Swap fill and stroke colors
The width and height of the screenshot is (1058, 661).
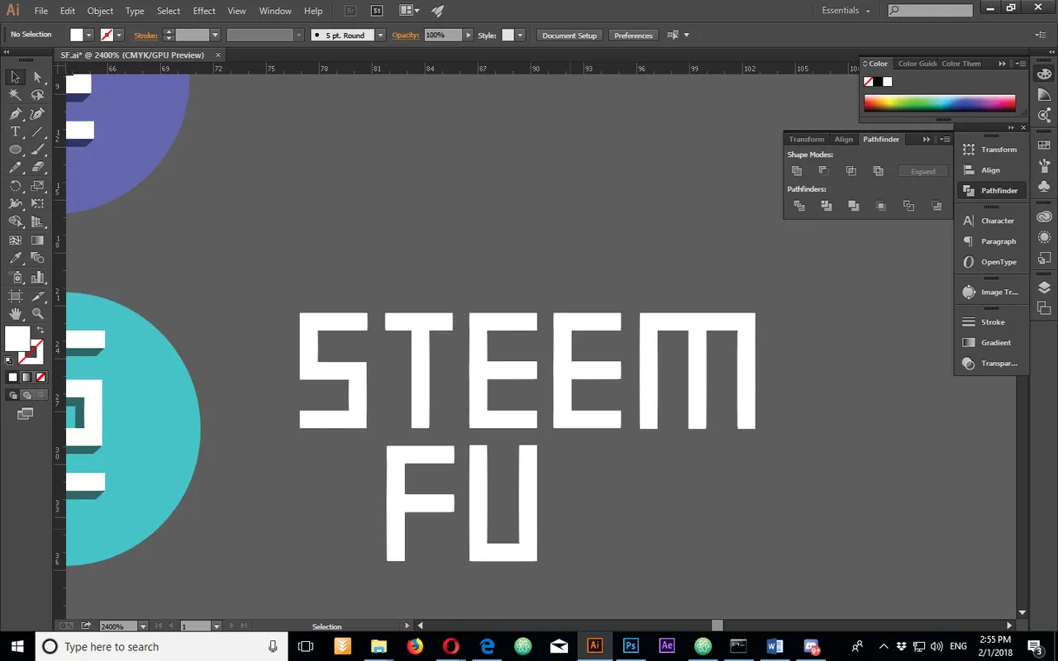point(40,330)
